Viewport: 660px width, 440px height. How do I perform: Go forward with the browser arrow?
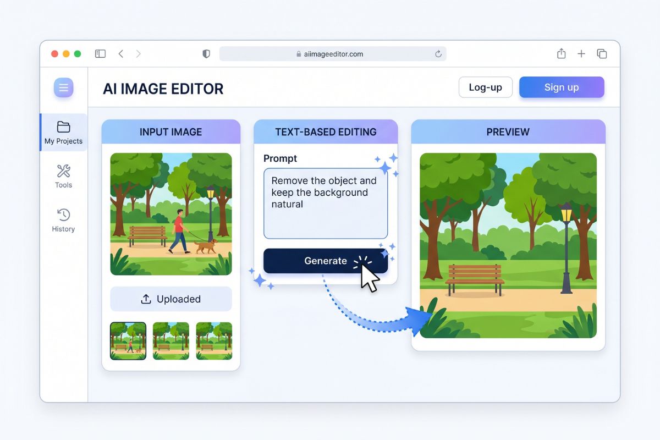138,54
